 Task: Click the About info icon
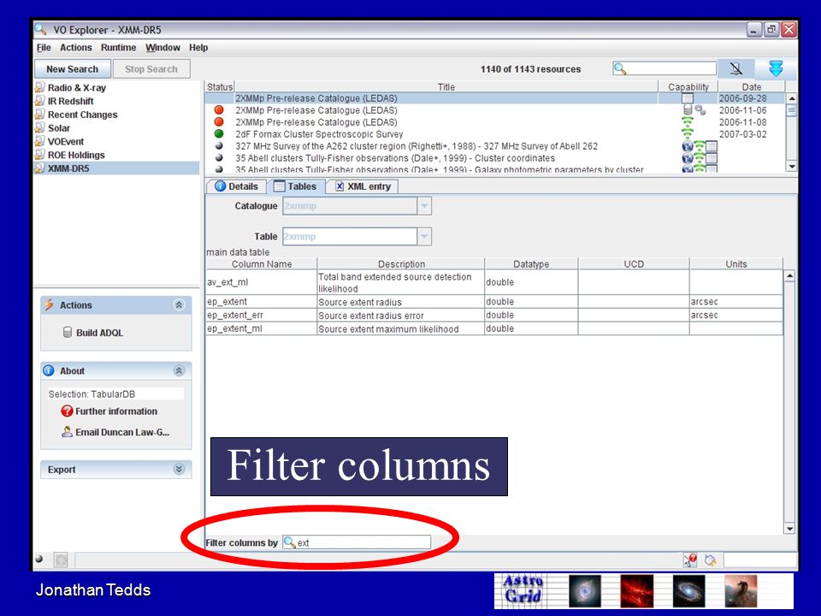(x=49, y=370)
